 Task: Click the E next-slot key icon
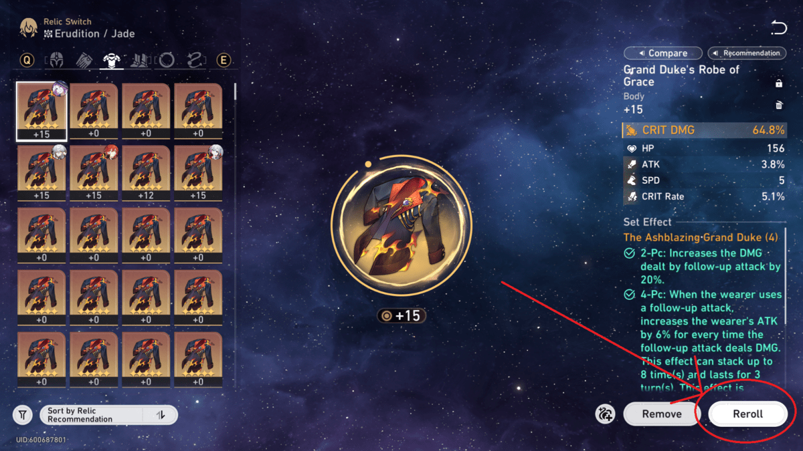coord(224,60)
